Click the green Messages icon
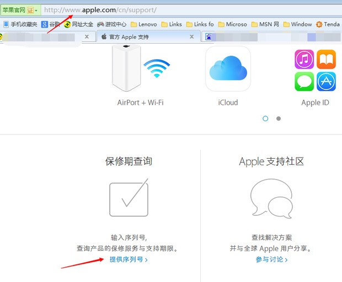 coord(304,82)
